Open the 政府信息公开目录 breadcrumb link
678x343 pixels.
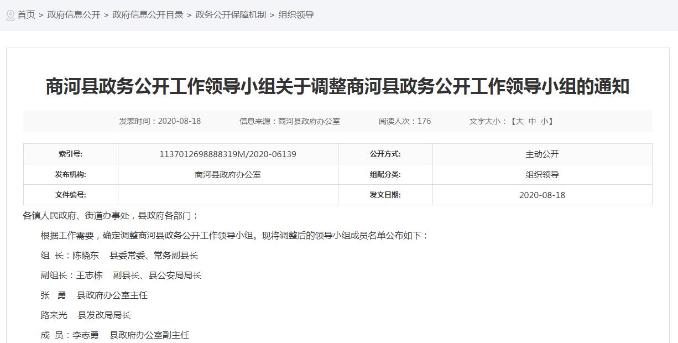[x=148, y=15]
